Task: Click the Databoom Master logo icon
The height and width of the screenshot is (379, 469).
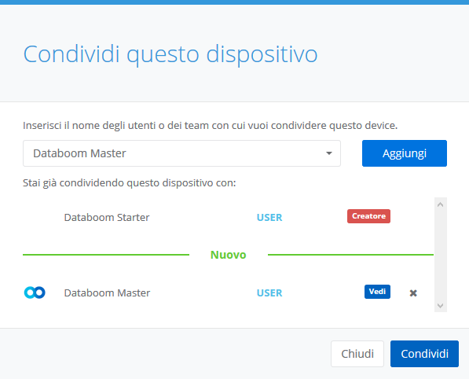Action: [35, 293]
